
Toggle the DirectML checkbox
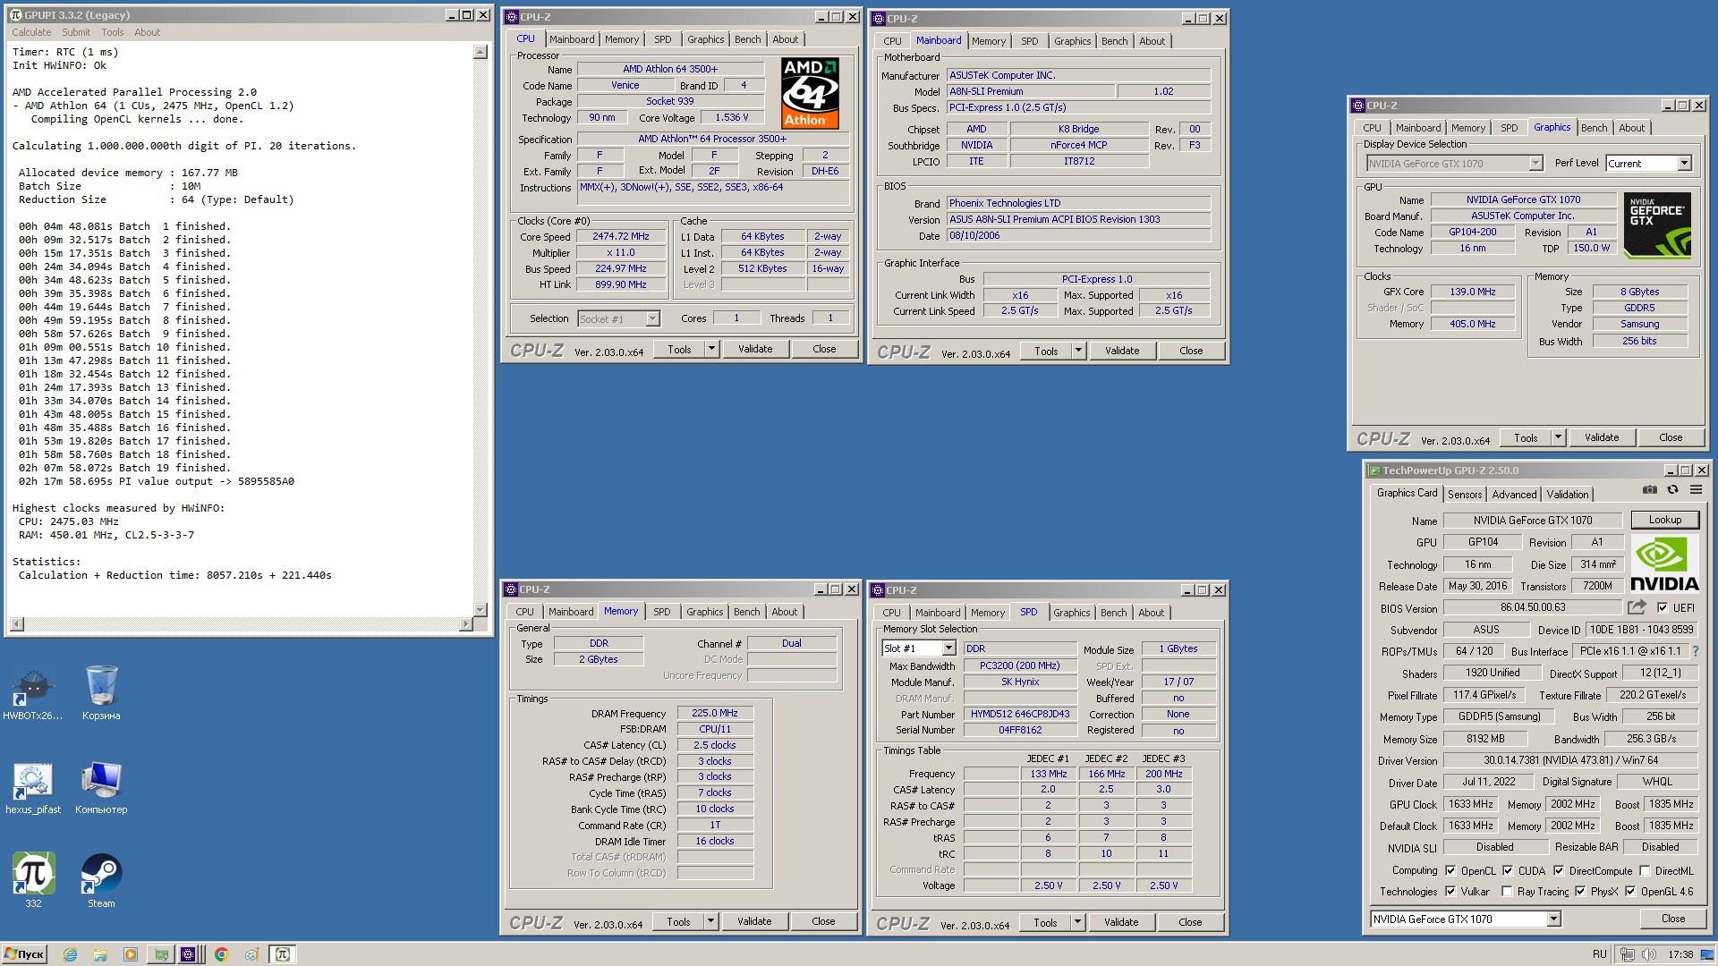pos(1645,870)
